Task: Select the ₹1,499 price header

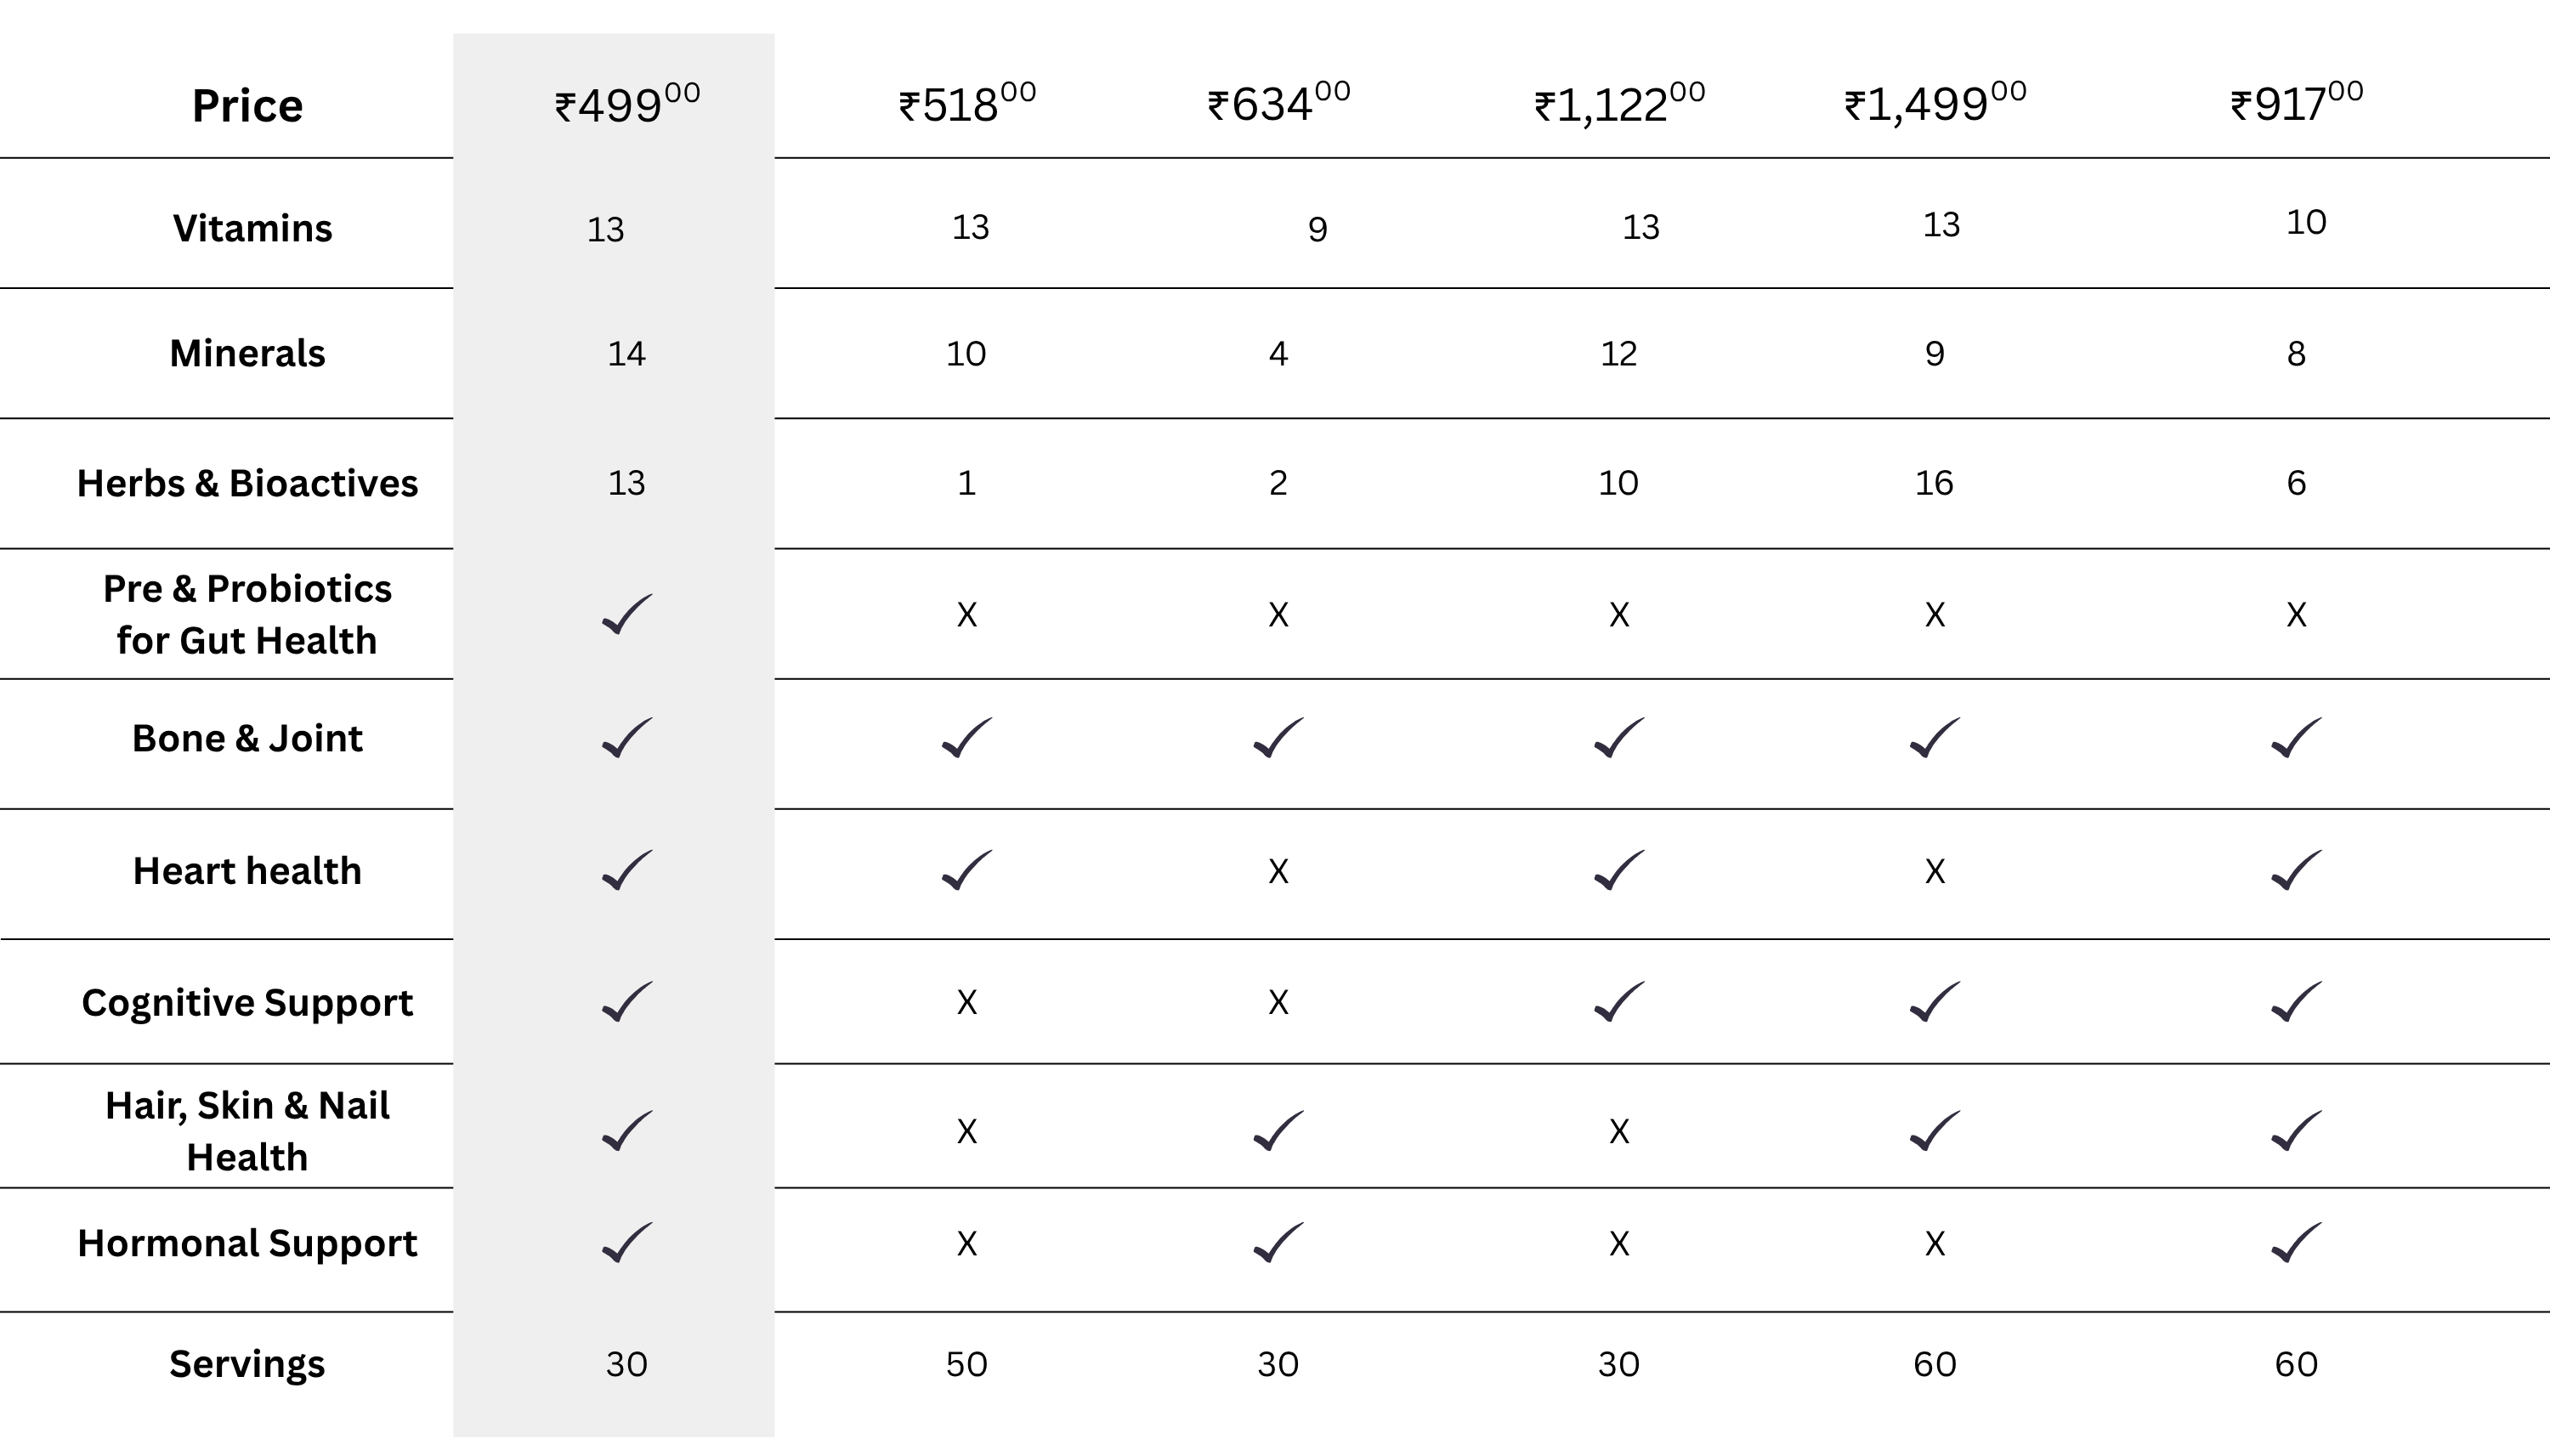Action: pyautogui.click(x=1935, y=104)
